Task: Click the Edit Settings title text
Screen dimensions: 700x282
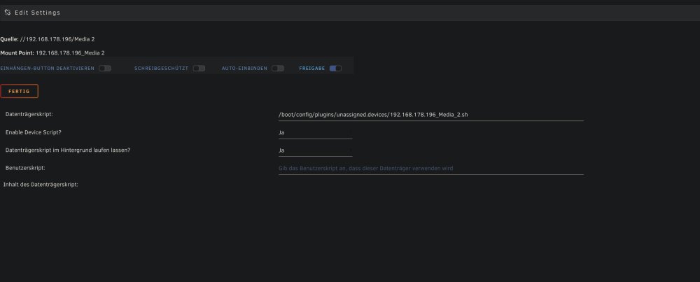Action: click(38, 13)
